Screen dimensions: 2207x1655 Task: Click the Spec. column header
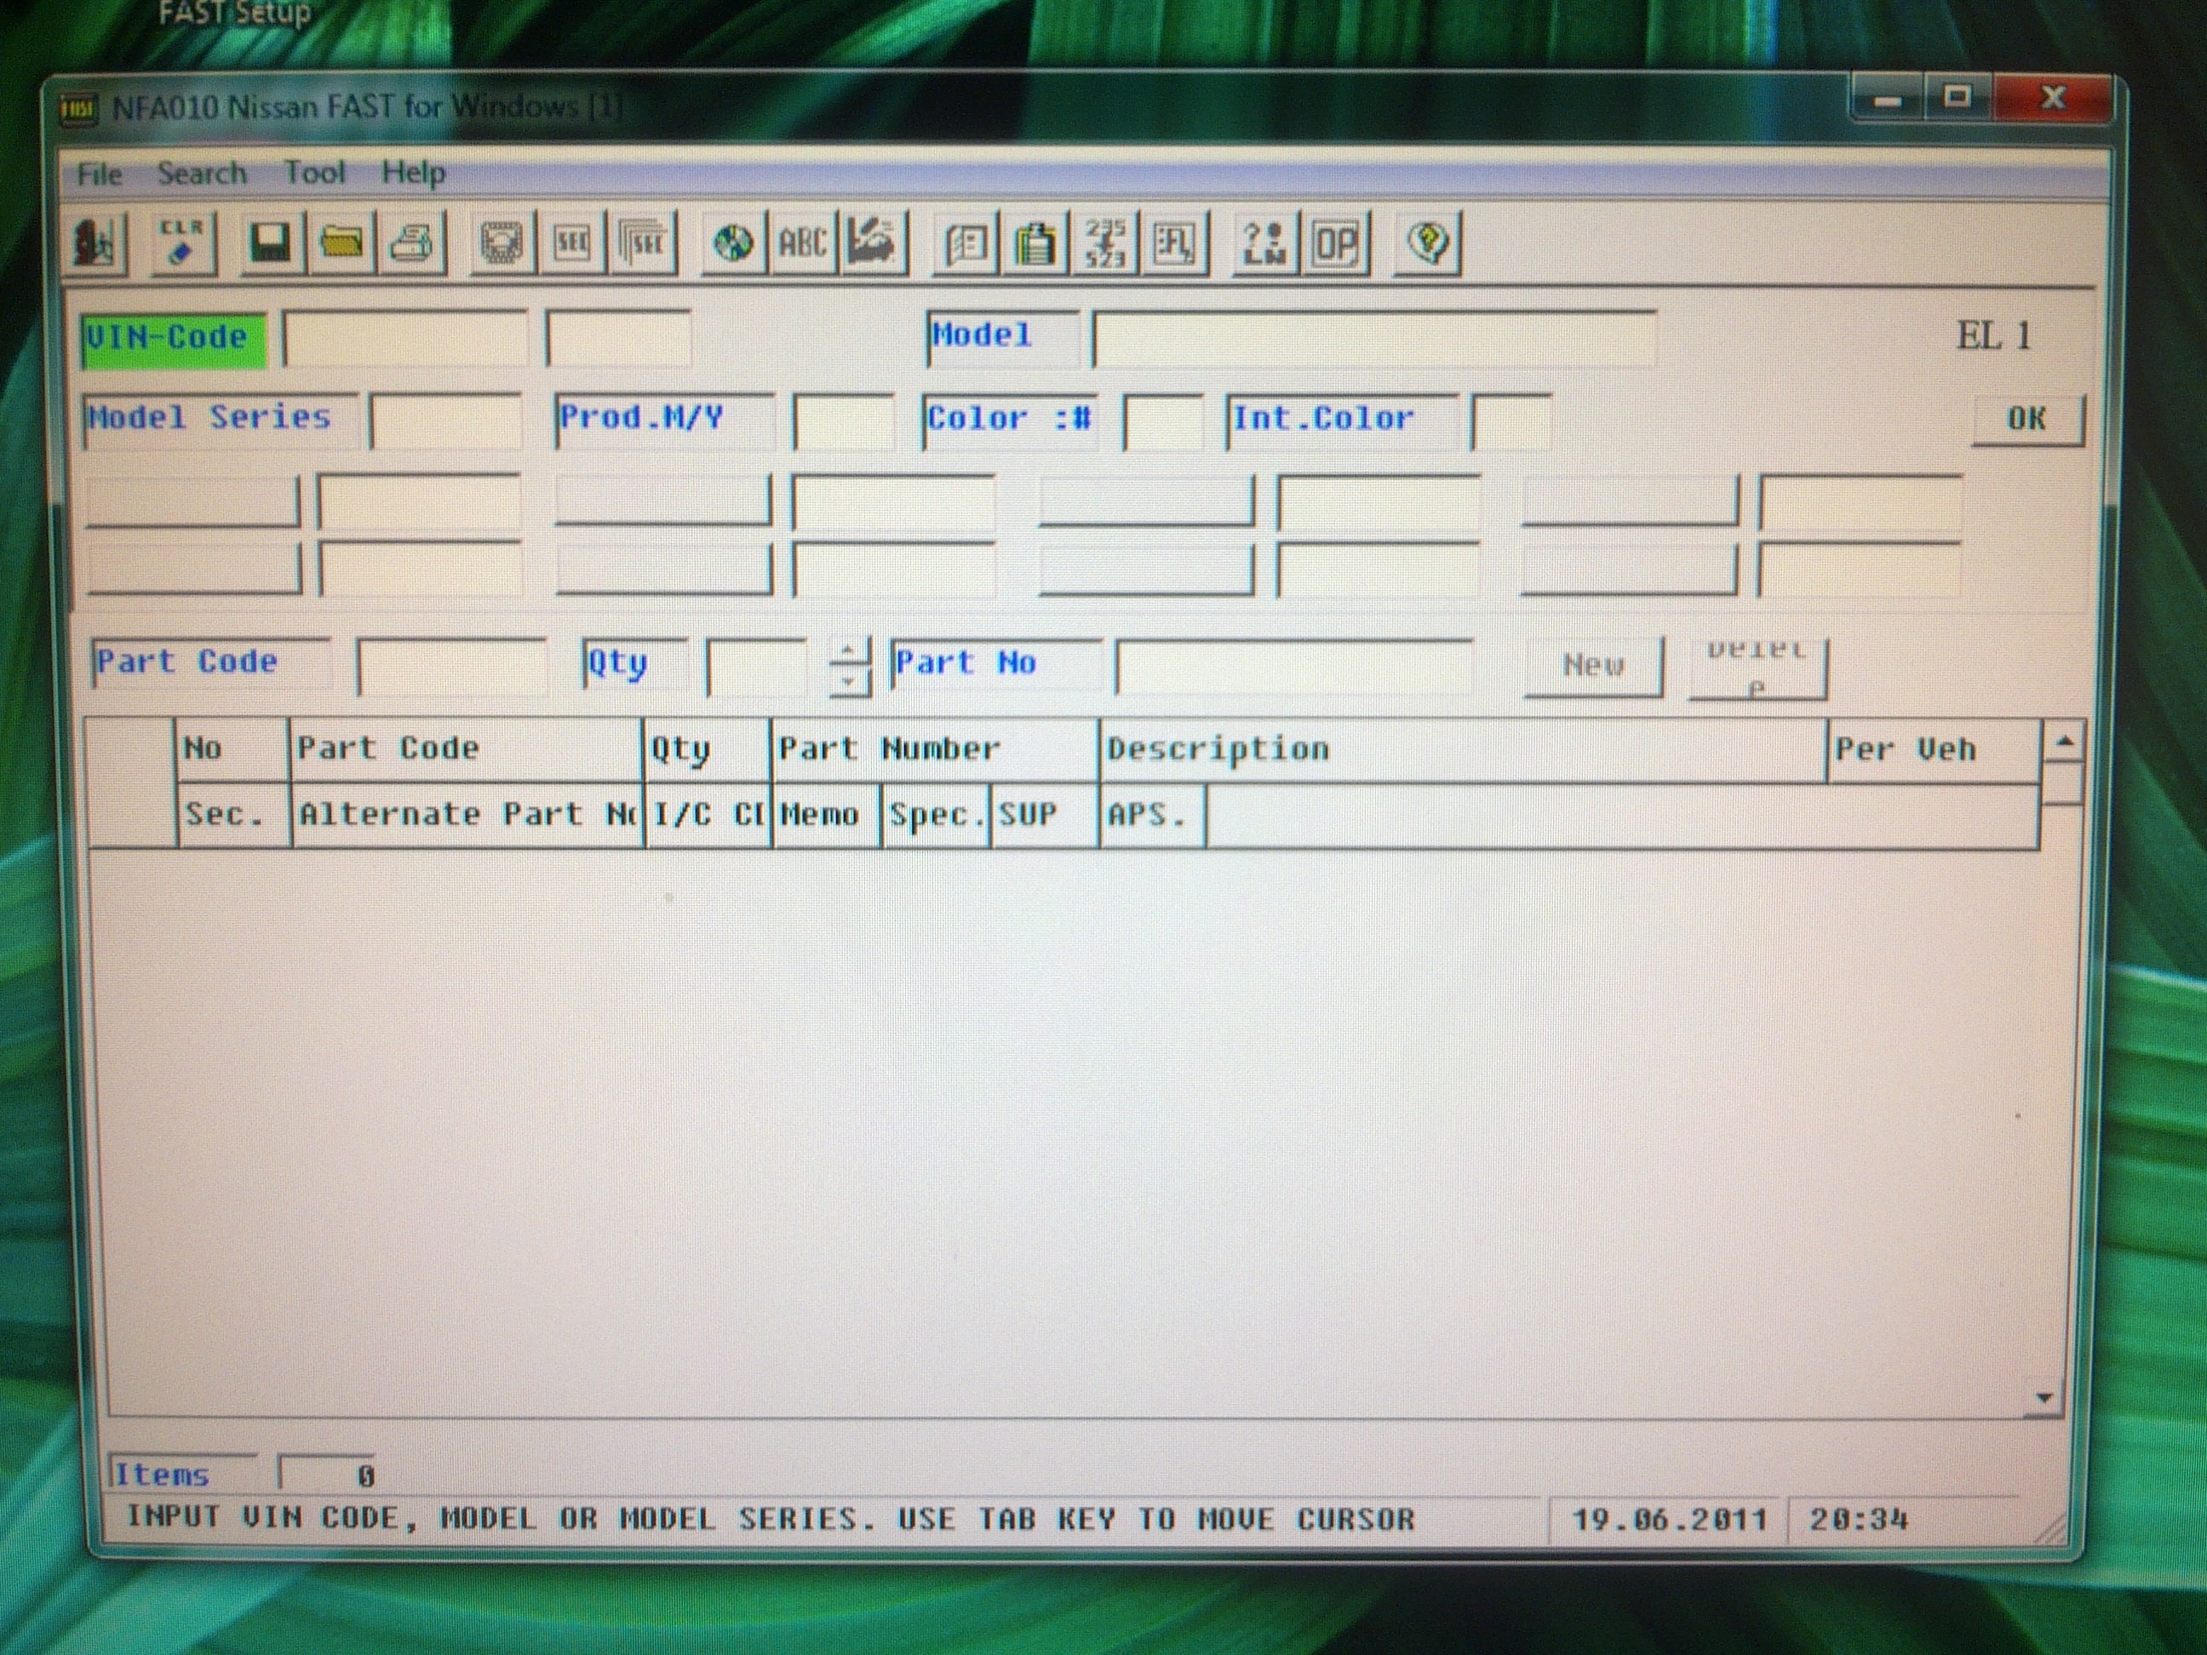tap(936, 815)
